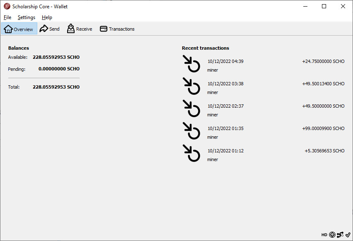Minimize the wallet window
Screen dimensions: 353x241
305,6
